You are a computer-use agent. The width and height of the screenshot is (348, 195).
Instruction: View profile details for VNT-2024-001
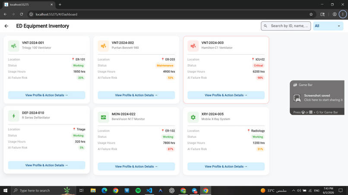47,95
